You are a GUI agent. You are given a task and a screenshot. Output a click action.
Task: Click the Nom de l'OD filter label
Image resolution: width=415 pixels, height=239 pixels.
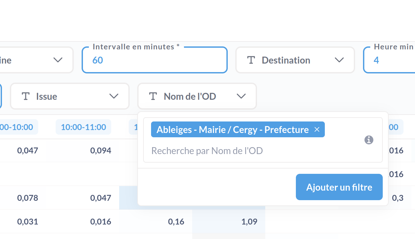pyautogui.click(x=190, y=96)
